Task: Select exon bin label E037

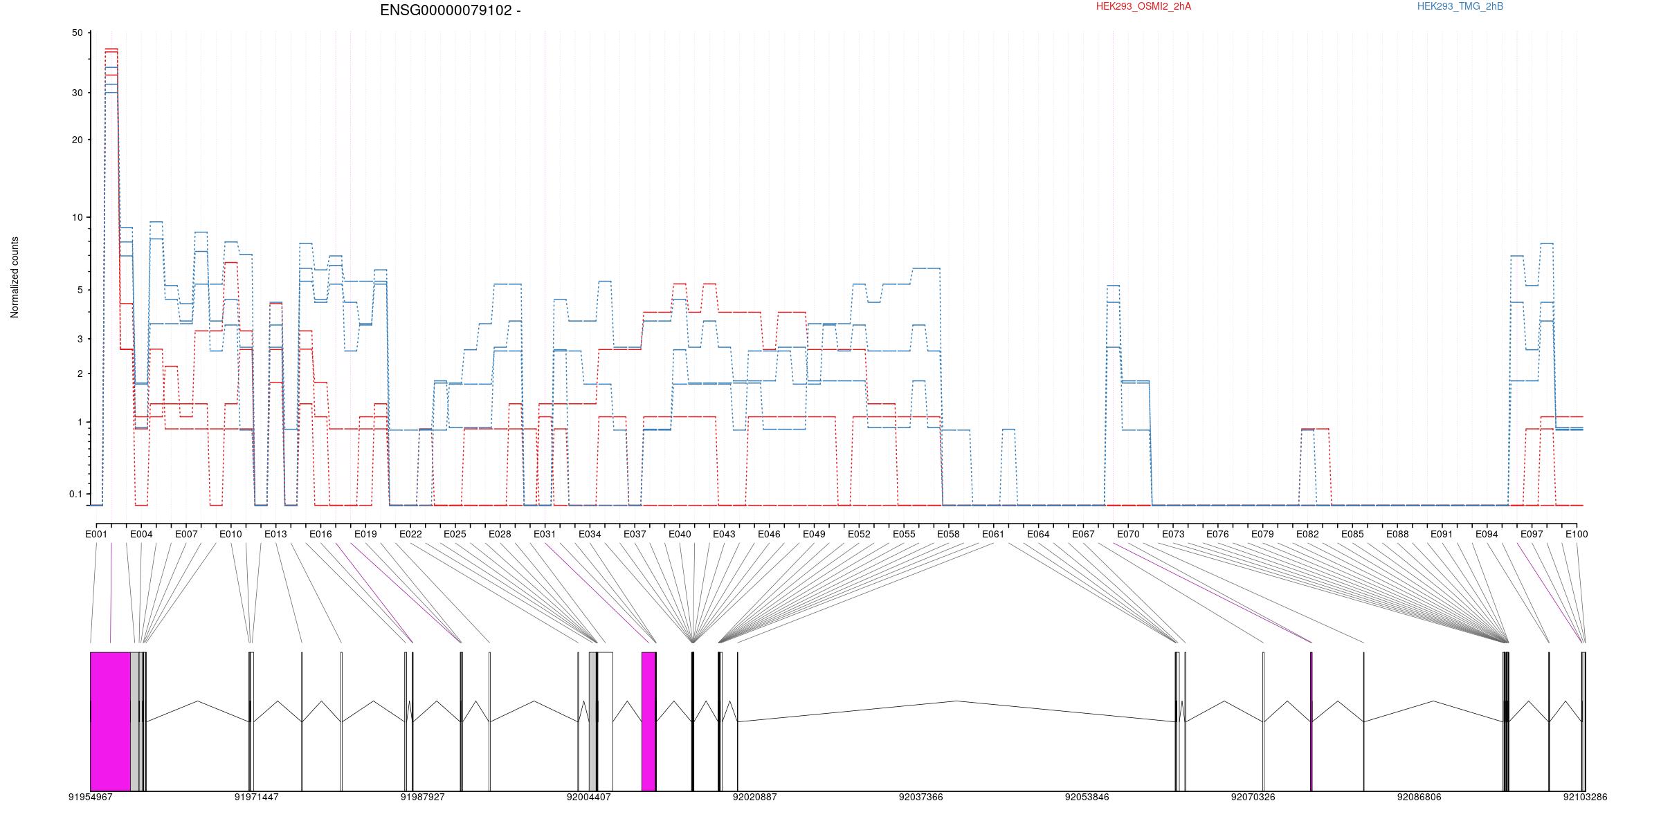Action: (x=635, y=534)
